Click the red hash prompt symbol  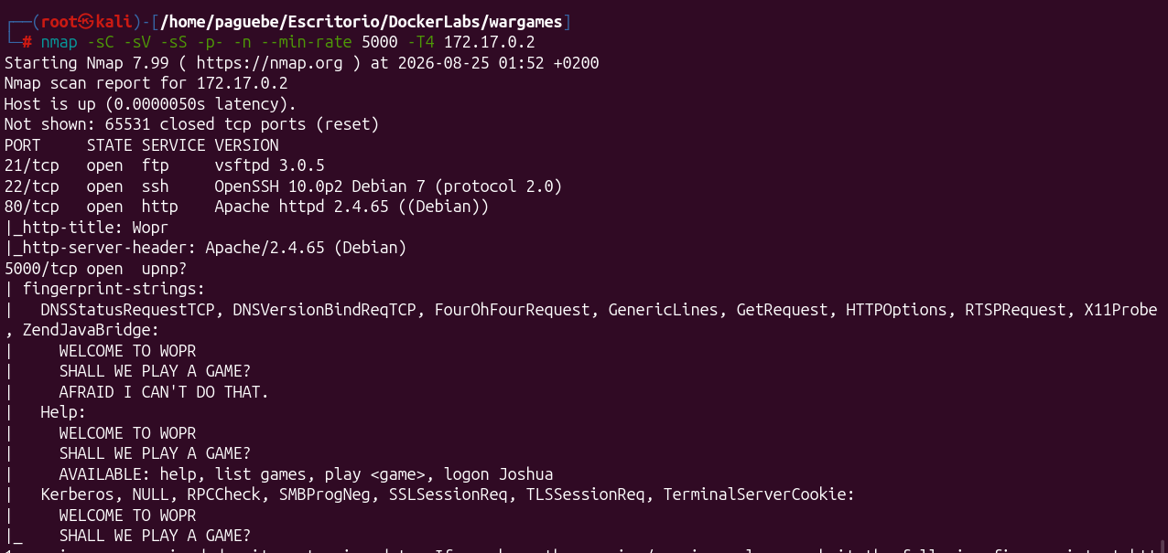[27, 42]
